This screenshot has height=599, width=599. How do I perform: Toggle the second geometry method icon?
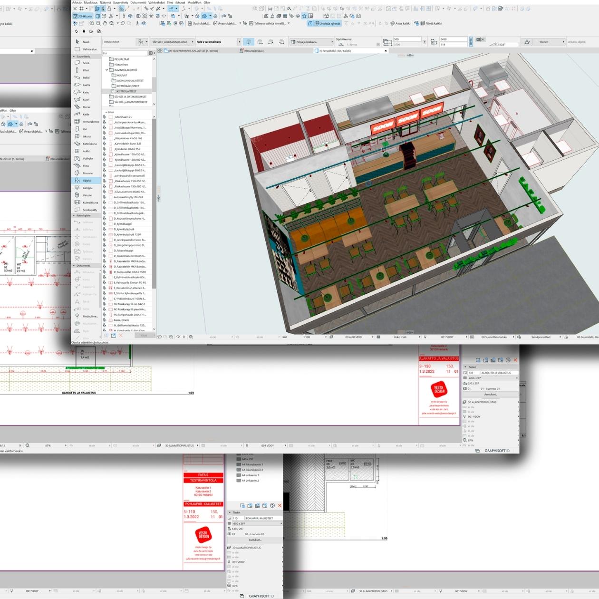[x=260, y=42]
